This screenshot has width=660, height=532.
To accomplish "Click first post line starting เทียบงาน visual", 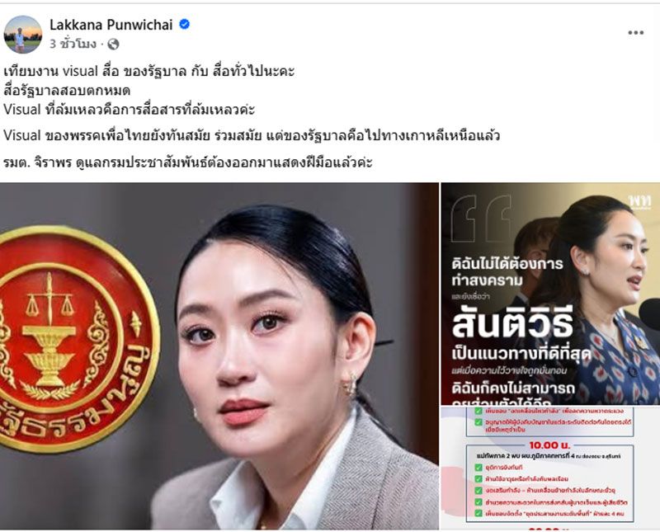I will pos(148,71).
